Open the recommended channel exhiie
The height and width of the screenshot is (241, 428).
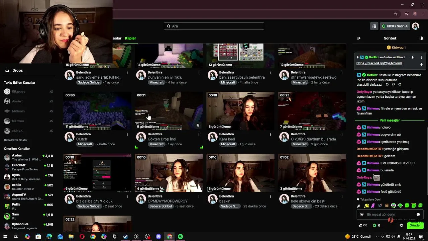pos(29,187)
